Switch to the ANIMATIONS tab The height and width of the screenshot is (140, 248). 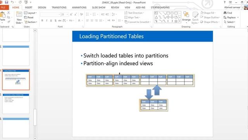(x=79, y=7)
